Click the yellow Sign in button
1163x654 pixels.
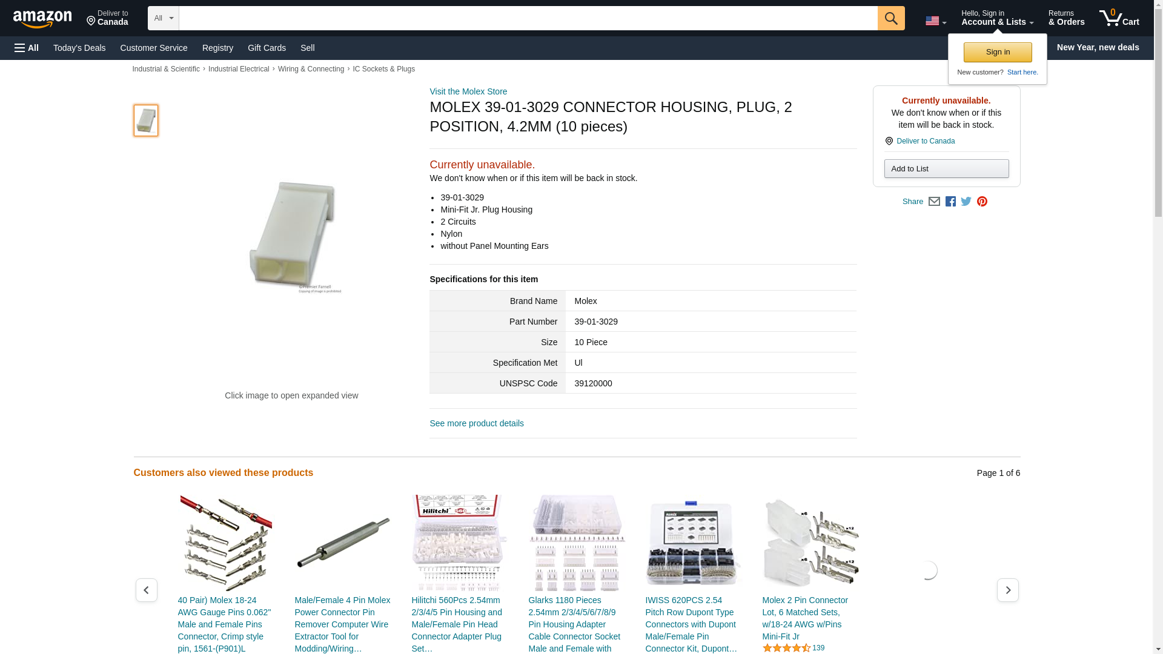[x=998, y=52]
